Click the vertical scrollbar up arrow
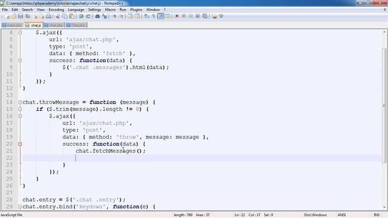388x218 pixels. pyautogui.click(x=384, y=32)
